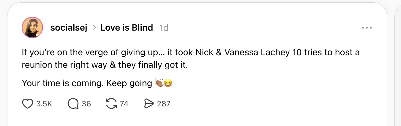Image resolution: width=401 pixels, height=126 pixels.
Task: Click the empty area below the post divider
Action: coord(196,123)
